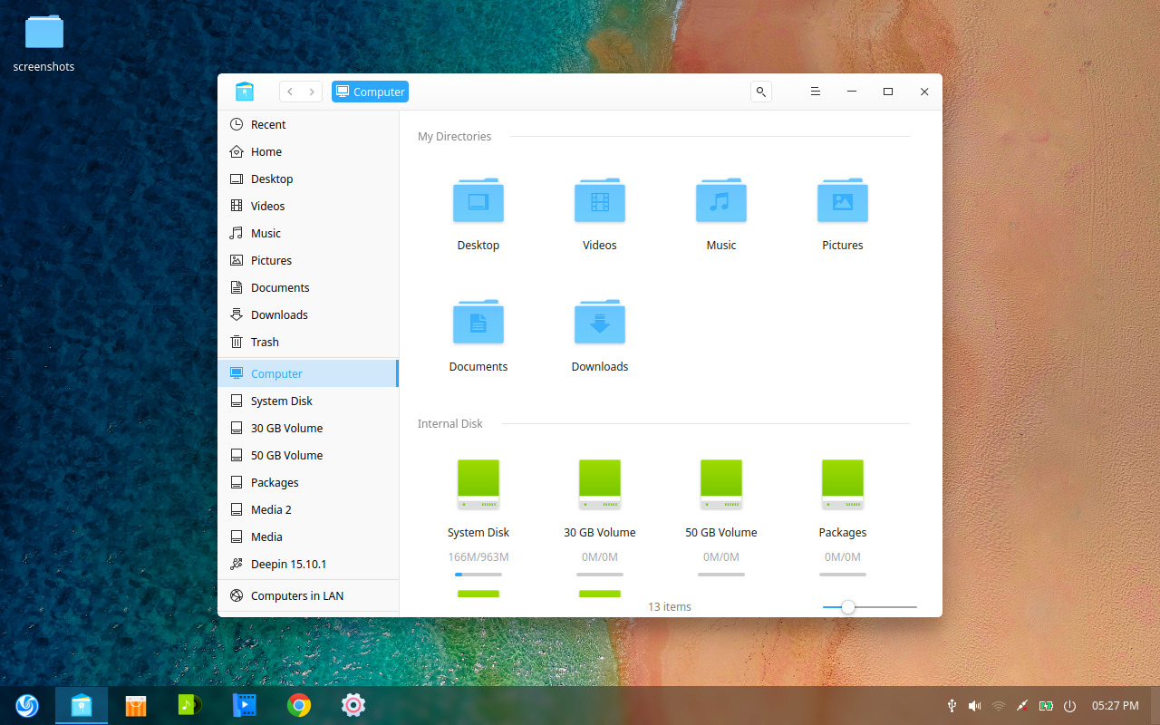The width and height of the screenshot is (1160, 725).
Task: Launch the music player from the dock
Action: [x=189, y=705]
